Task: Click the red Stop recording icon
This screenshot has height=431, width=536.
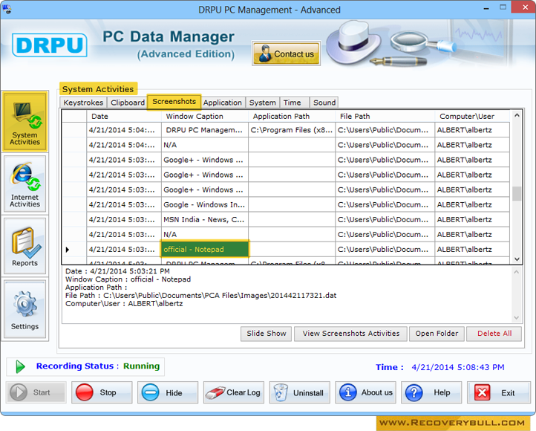Action: (x=85, y=392)
